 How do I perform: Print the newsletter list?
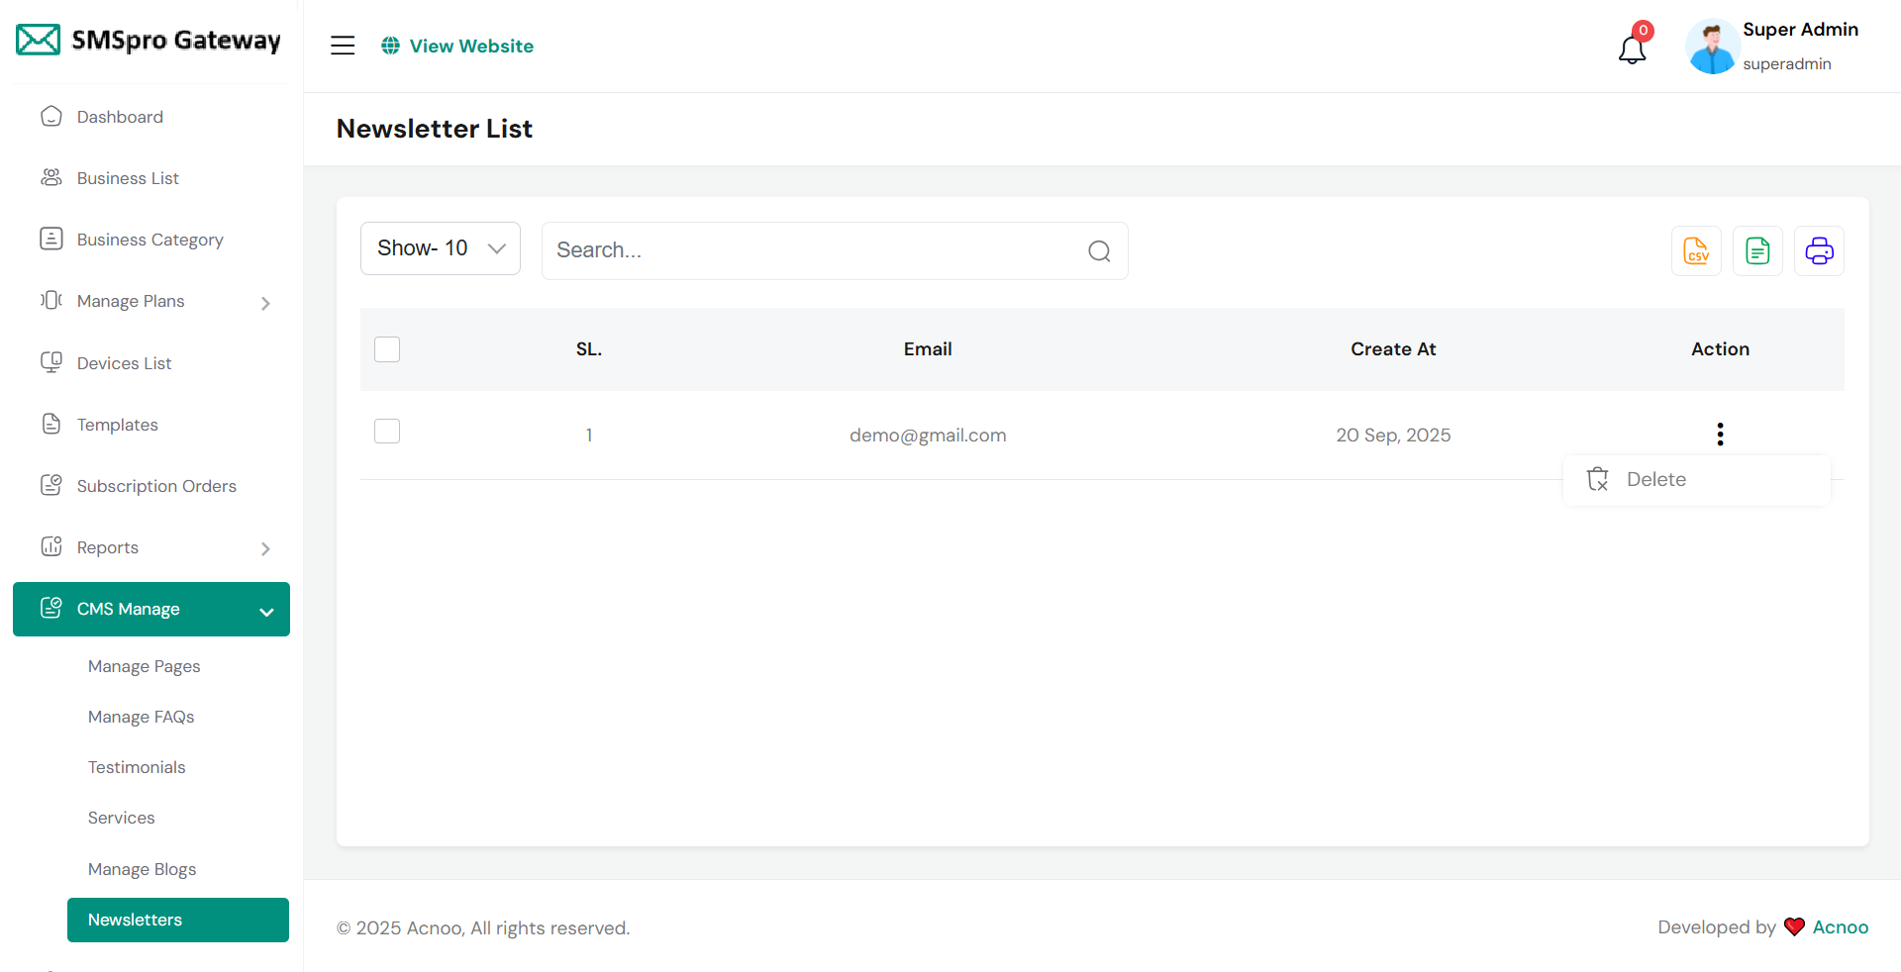pyautogui.click(x=1819, y=250)
